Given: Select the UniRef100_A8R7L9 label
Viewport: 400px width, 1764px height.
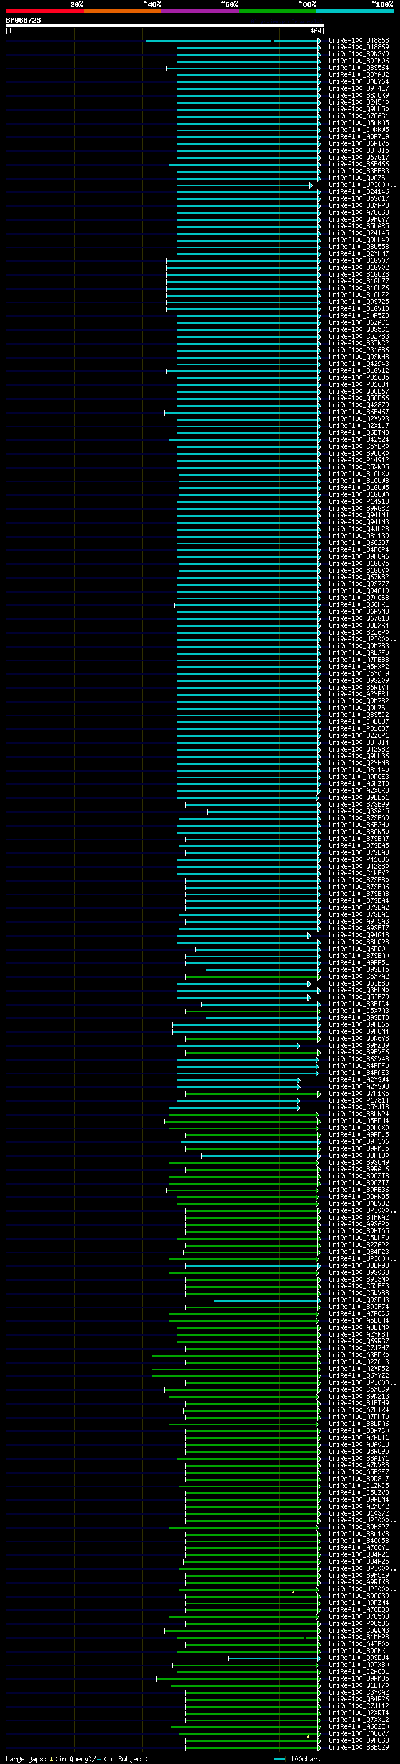Looking at the screenshot, I should 358,137.
